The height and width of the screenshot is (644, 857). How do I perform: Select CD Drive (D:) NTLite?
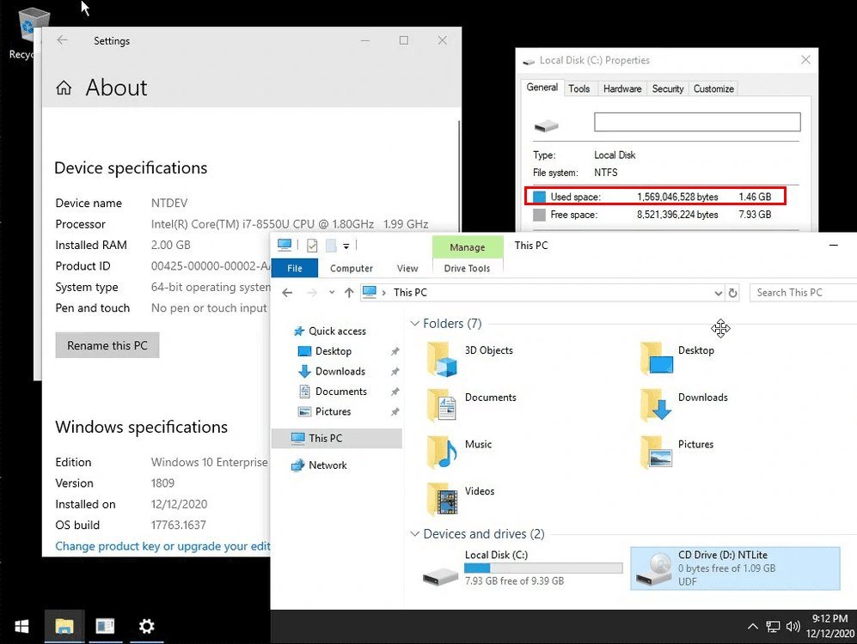pos(735,568)
